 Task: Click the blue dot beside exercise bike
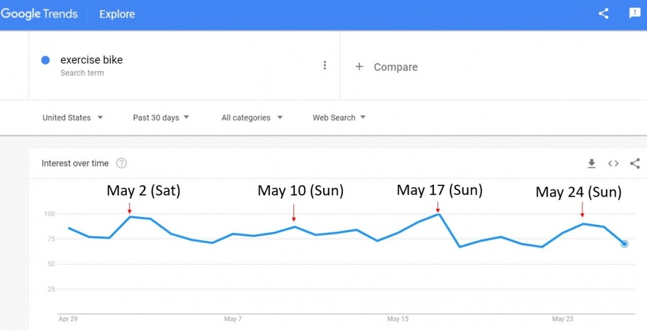point(45,60)
